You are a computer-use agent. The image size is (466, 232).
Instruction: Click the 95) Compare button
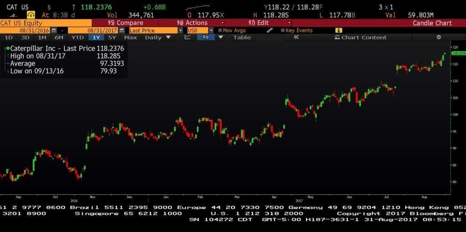(x=125, y=23)
